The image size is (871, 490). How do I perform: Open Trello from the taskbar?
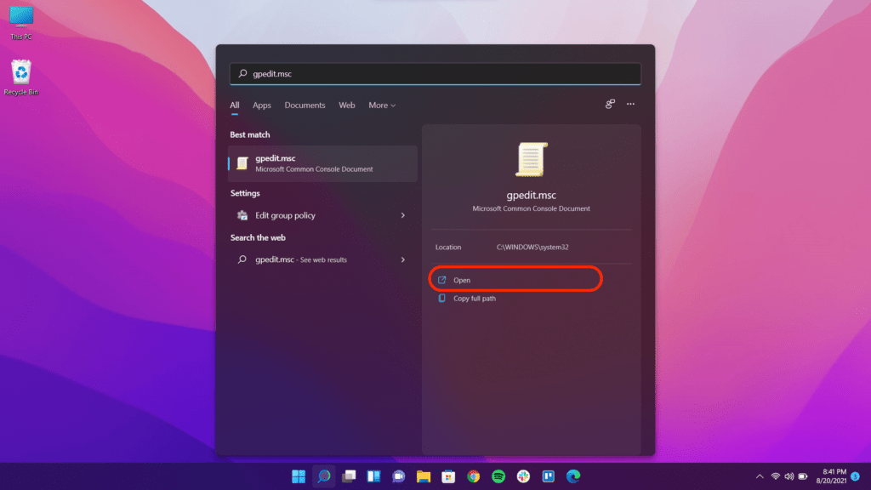549,476
